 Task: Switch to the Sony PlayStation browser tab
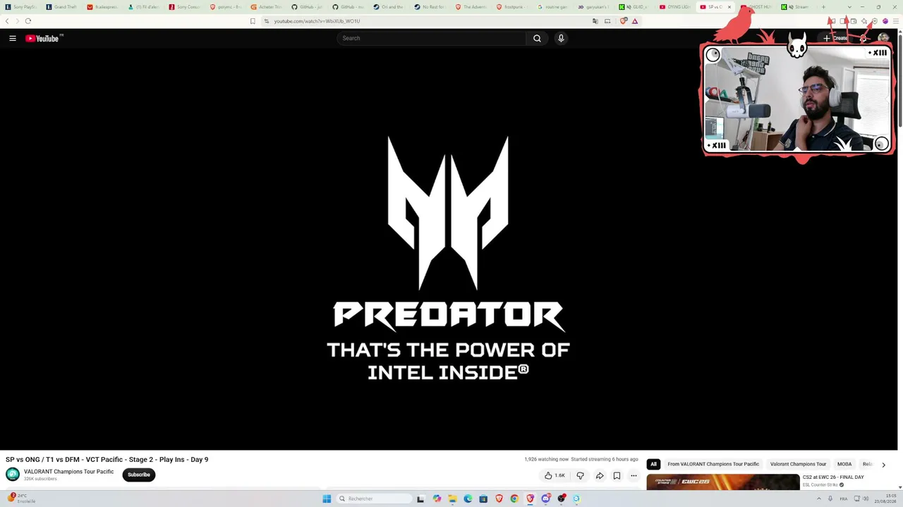pyautogui.click(x=20, y=7)
